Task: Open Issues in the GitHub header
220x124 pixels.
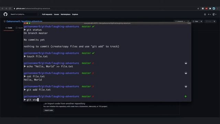Action: coord(56,14)
